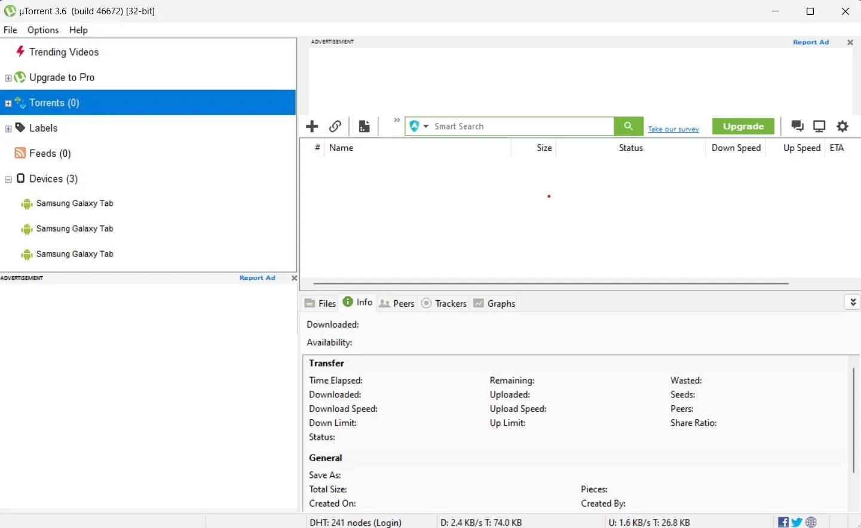Click the green Upgrade button
Screen dimensions: 861x528
pyautogui.click(x=743, y=126)
